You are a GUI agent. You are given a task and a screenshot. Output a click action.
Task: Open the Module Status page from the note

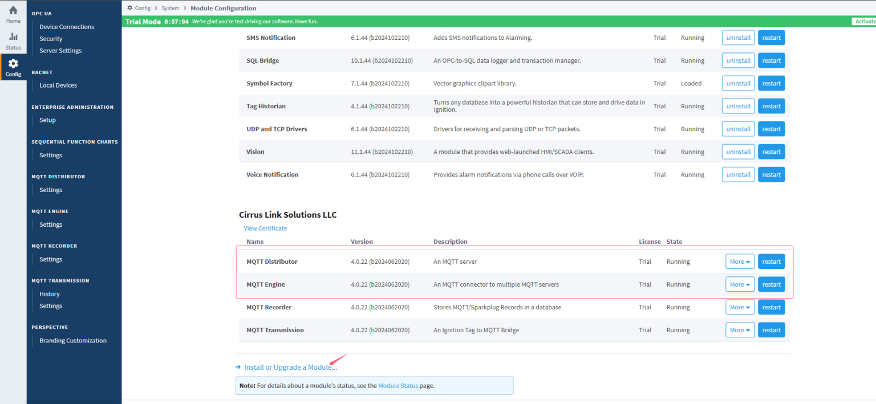coord(398,386)
